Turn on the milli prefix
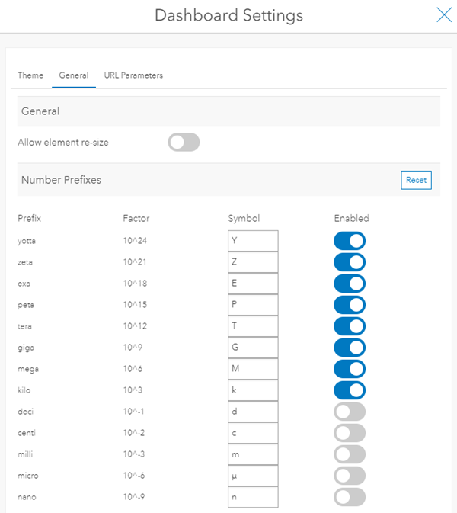Screen dimensions: 457x513 [350, 454]
